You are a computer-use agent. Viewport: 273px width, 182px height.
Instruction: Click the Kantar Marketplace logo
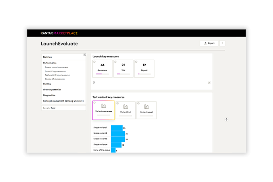click(59, 33)
